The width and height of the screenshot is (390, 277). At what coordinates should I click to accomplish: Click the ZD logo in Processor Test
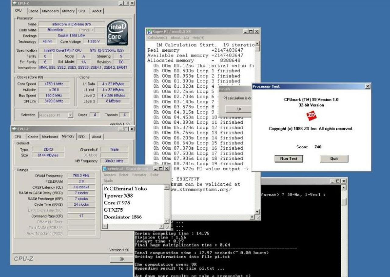click(x=311, y=116)
